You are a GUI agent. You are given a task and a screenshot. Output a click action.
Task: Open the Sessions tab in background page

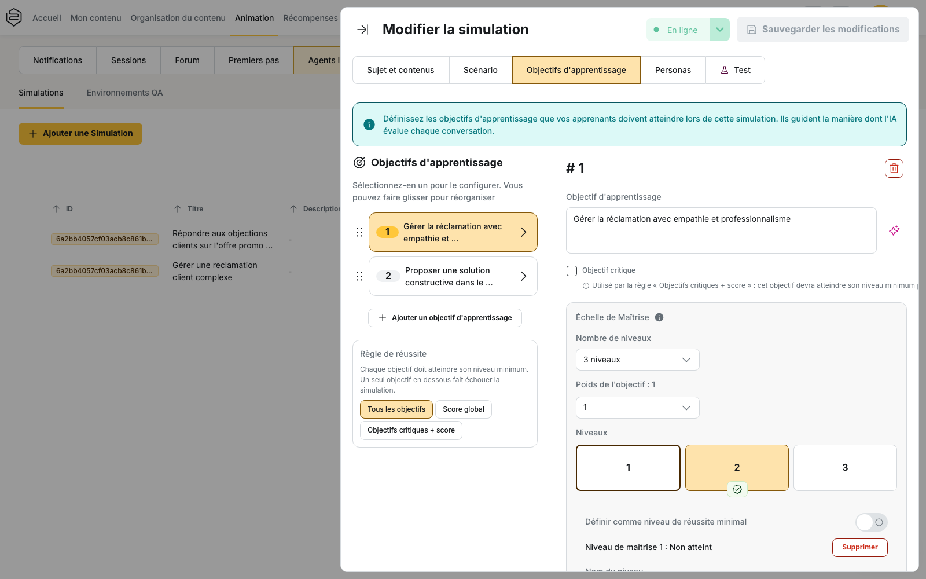click(128, 60)
